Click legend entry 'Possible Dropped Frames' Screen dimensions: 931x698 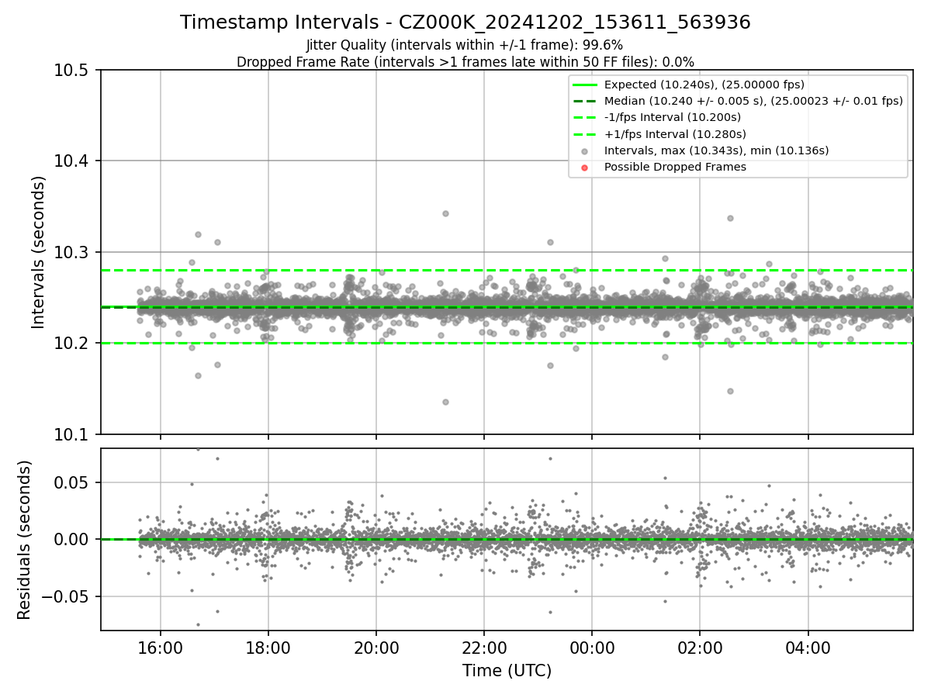click(675, 167)
